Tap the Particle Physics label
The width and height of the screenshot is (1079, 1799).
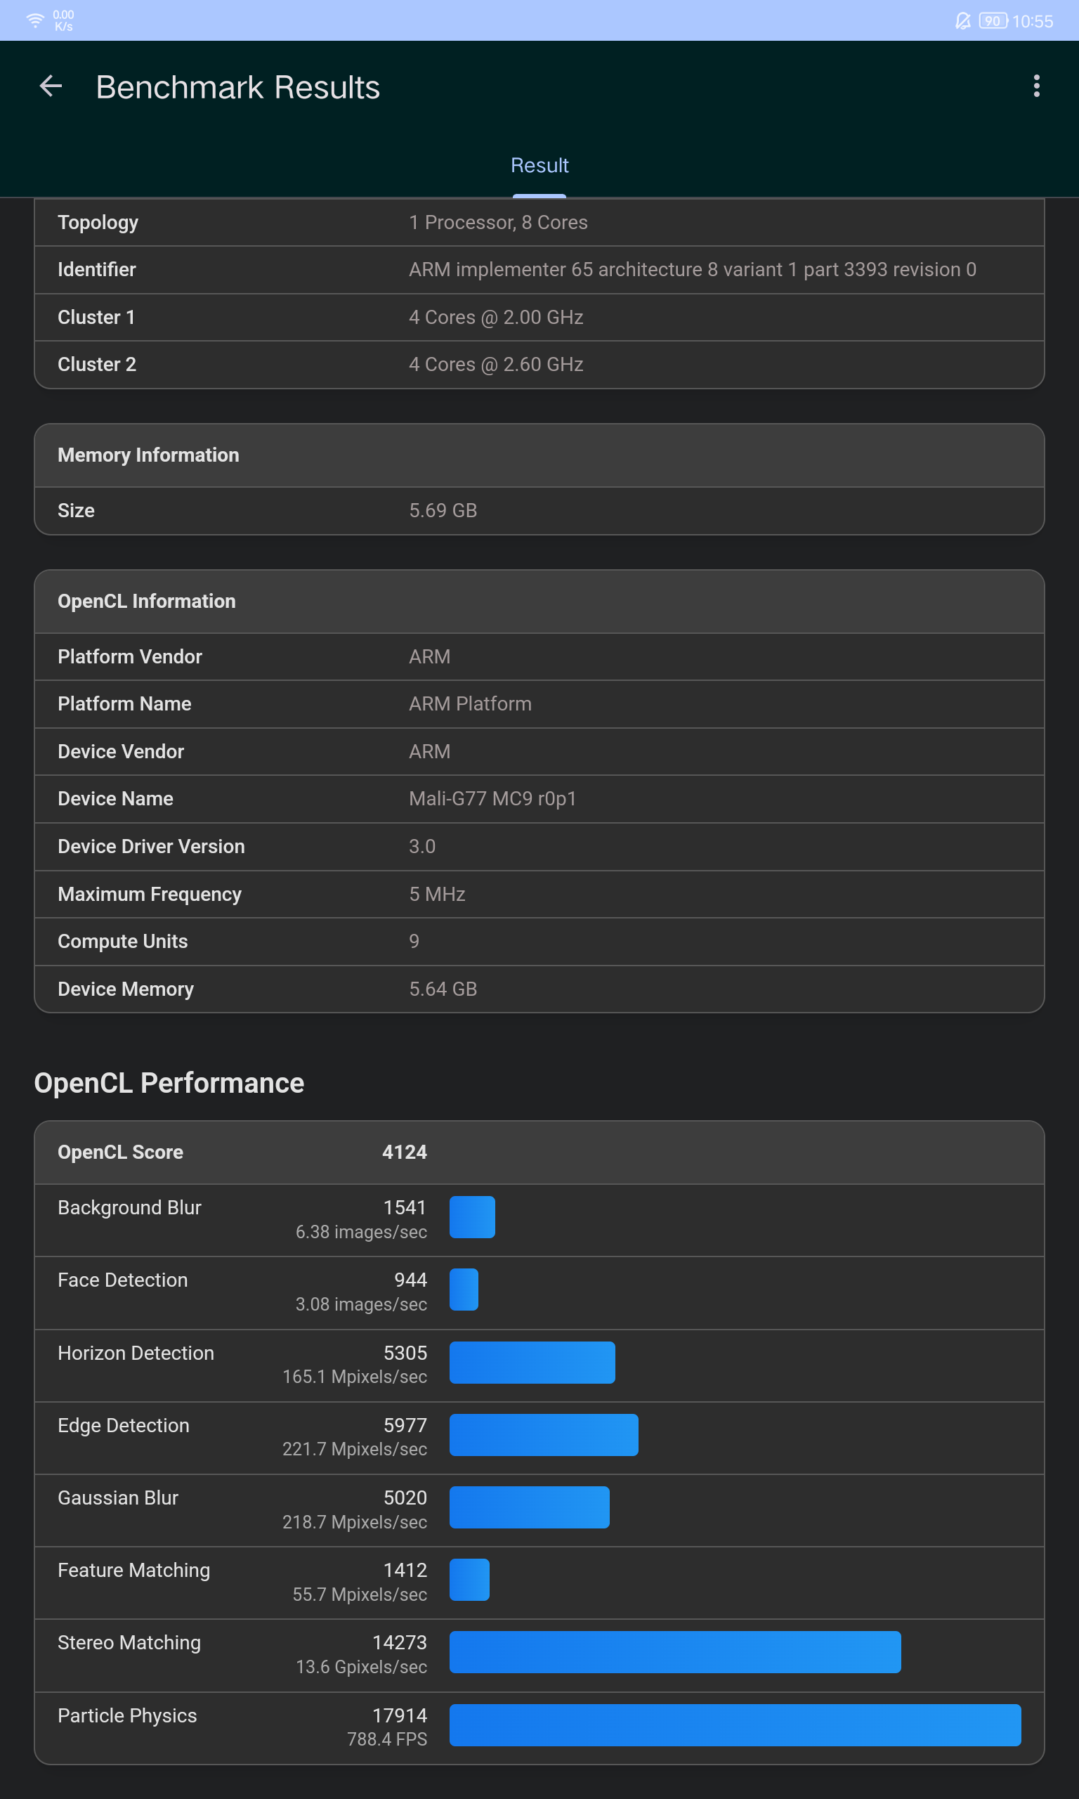pos(127,1716)
